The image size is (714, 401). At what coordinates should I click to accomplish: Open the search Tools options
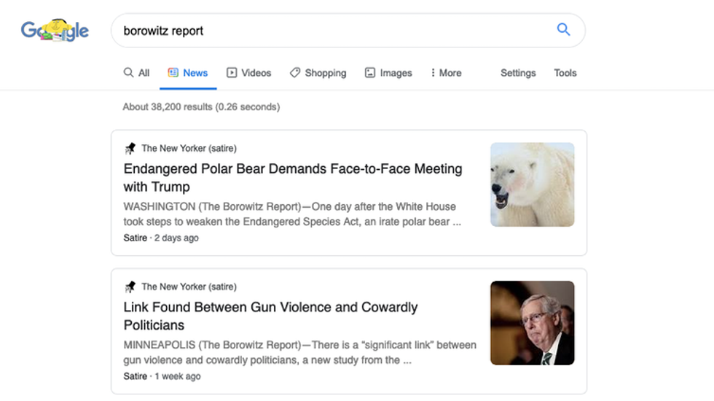point(565,73)
